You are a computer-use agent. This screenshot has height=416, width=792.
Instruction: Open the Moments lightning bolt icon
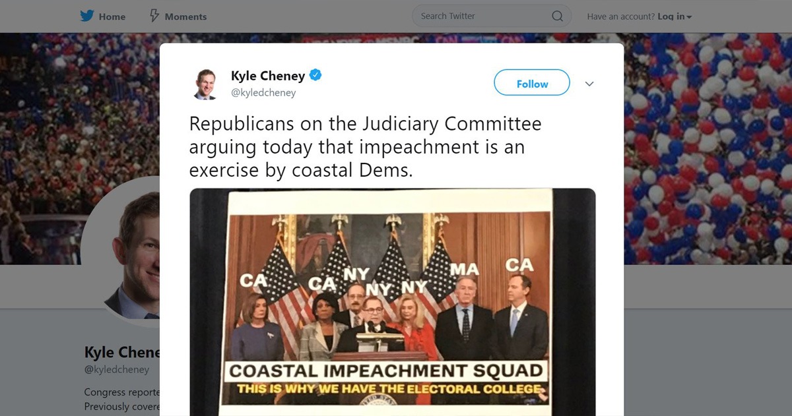[x=154, y=16]
